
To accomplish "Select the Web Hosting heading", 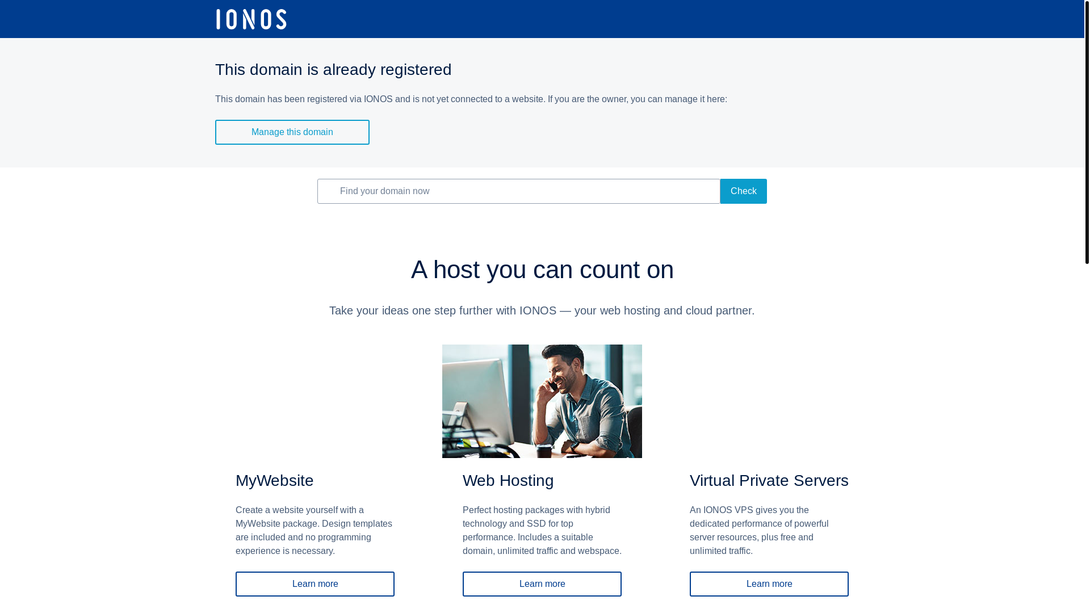I will (508, 481).
